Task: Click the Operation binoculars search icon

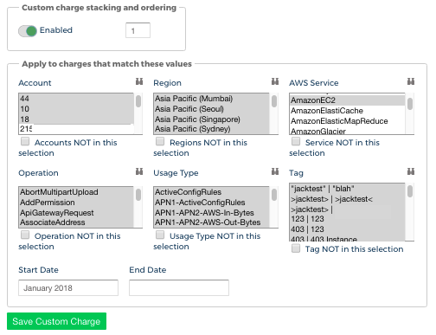Action: tap(139, 171)
